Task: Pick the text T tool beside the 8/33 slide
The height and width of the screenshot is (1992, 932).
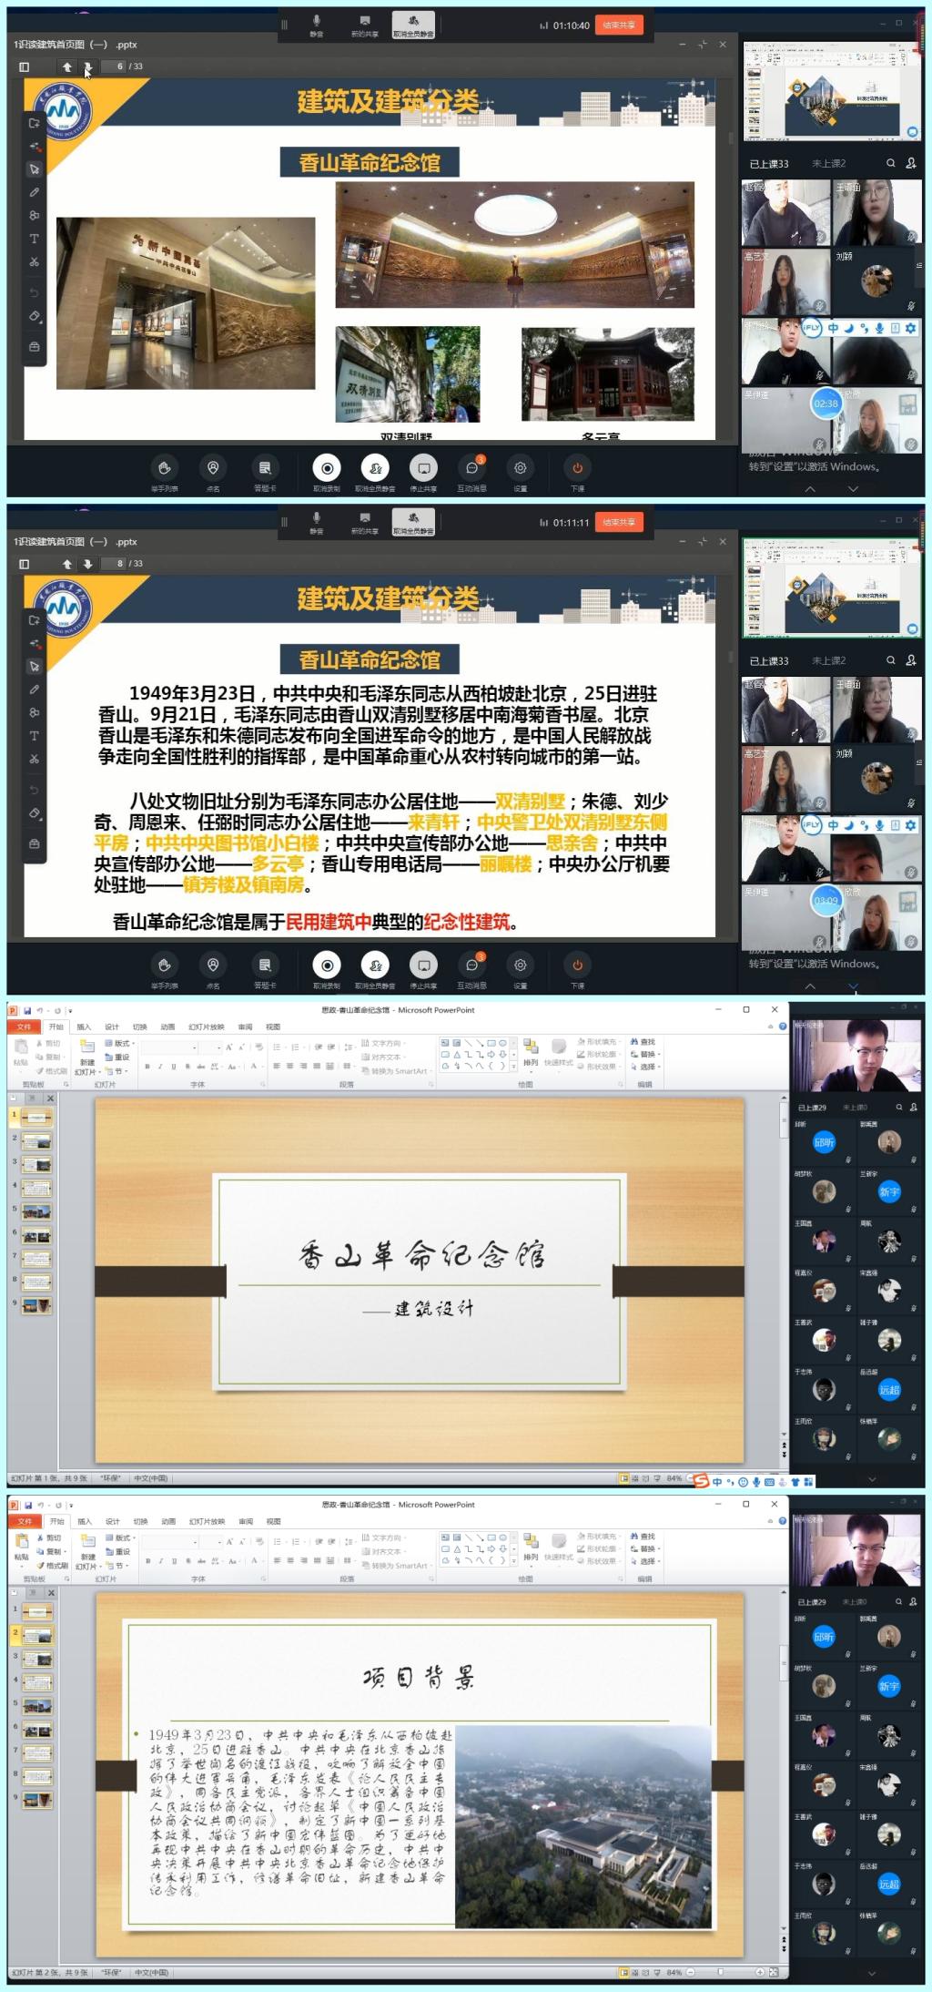Action: tap(34, 735)
